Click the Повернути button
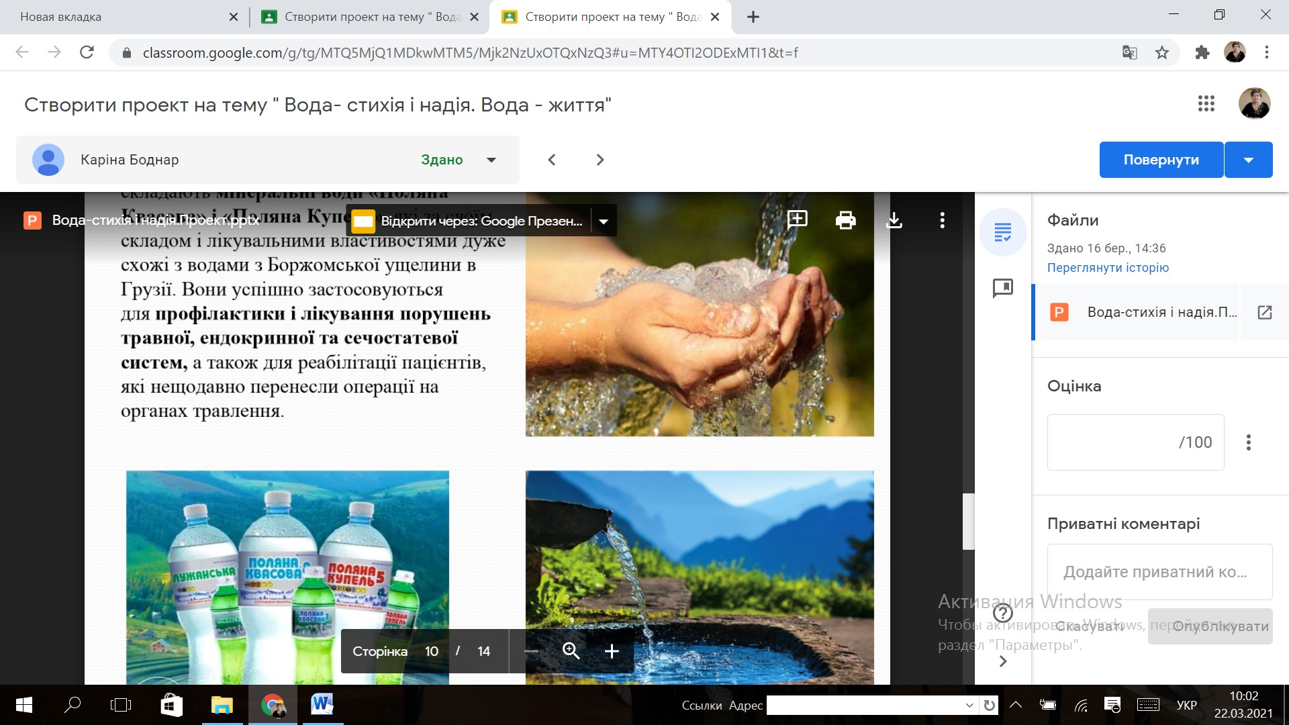The image size is (1289, 725). [x=1161, y=160]
